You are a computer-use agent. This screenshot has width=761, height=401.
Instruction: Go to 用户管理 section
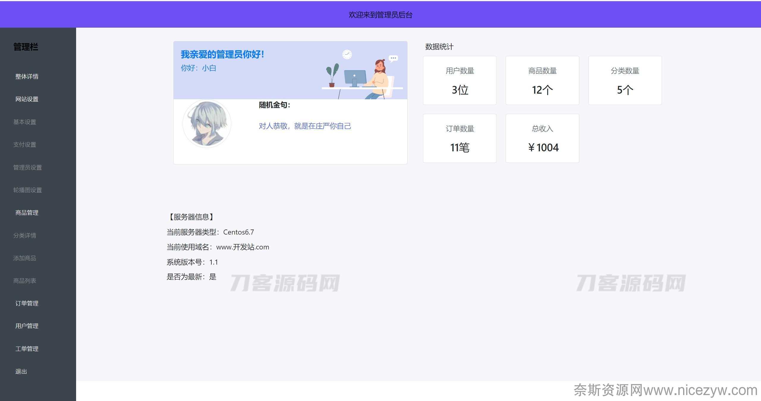click(x=27, y=326)
